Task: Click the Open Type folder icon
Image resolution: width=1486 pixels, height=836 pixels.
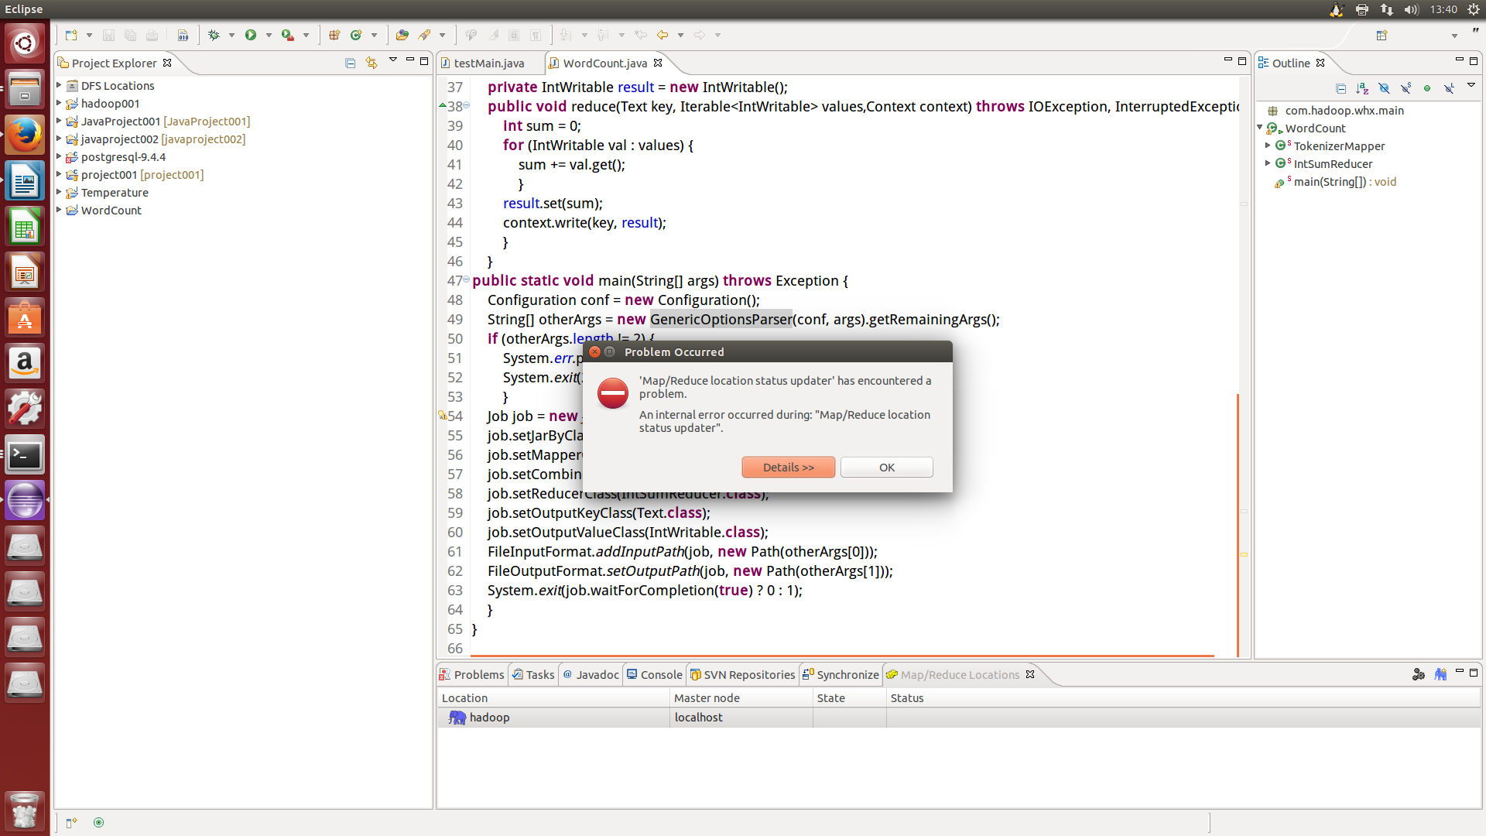Action: [402, 35]
